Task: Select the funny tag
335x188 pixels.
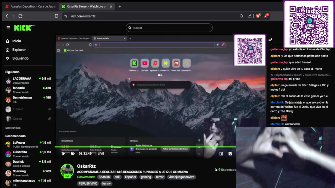Action: click(107, 184)
